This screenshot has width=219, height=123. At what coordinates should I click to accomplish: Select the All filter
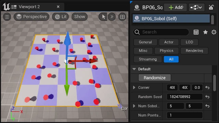pyautogui.click(x=171, y=59)
